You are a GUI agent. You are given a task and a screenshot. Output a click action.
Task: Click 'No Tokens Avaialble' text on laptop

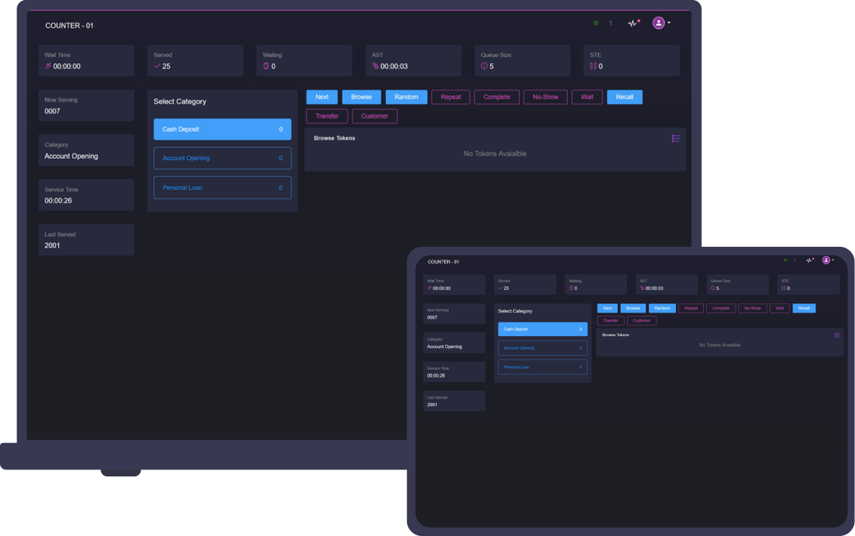point(495,154)
